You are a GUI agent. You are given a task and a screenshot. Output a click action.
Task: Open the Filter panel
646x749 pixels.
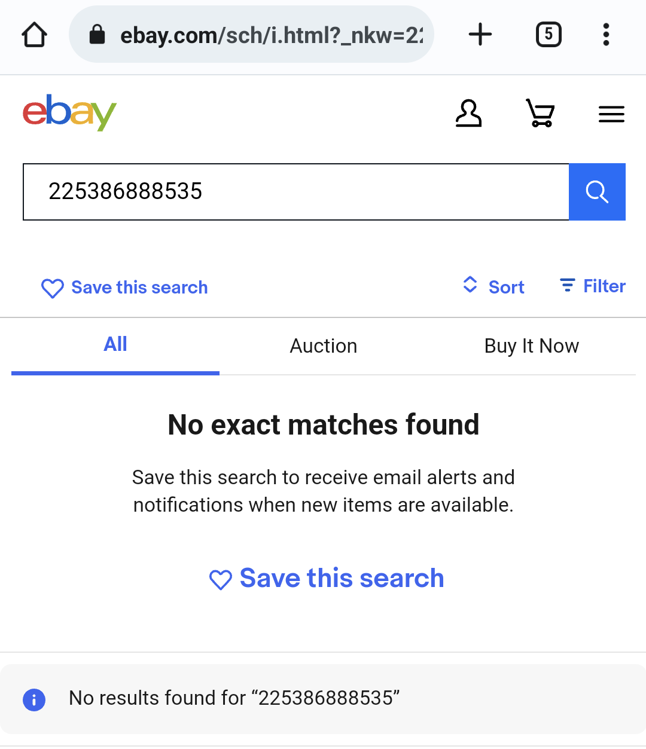tap(592, 286)
